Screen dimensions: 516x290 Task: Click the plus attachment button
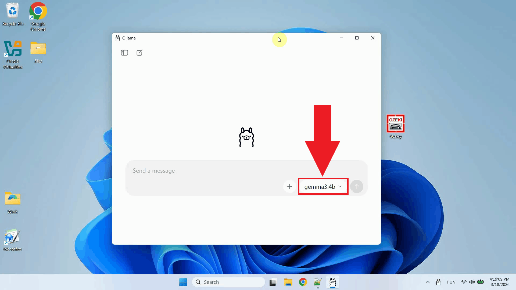[289, 186]
